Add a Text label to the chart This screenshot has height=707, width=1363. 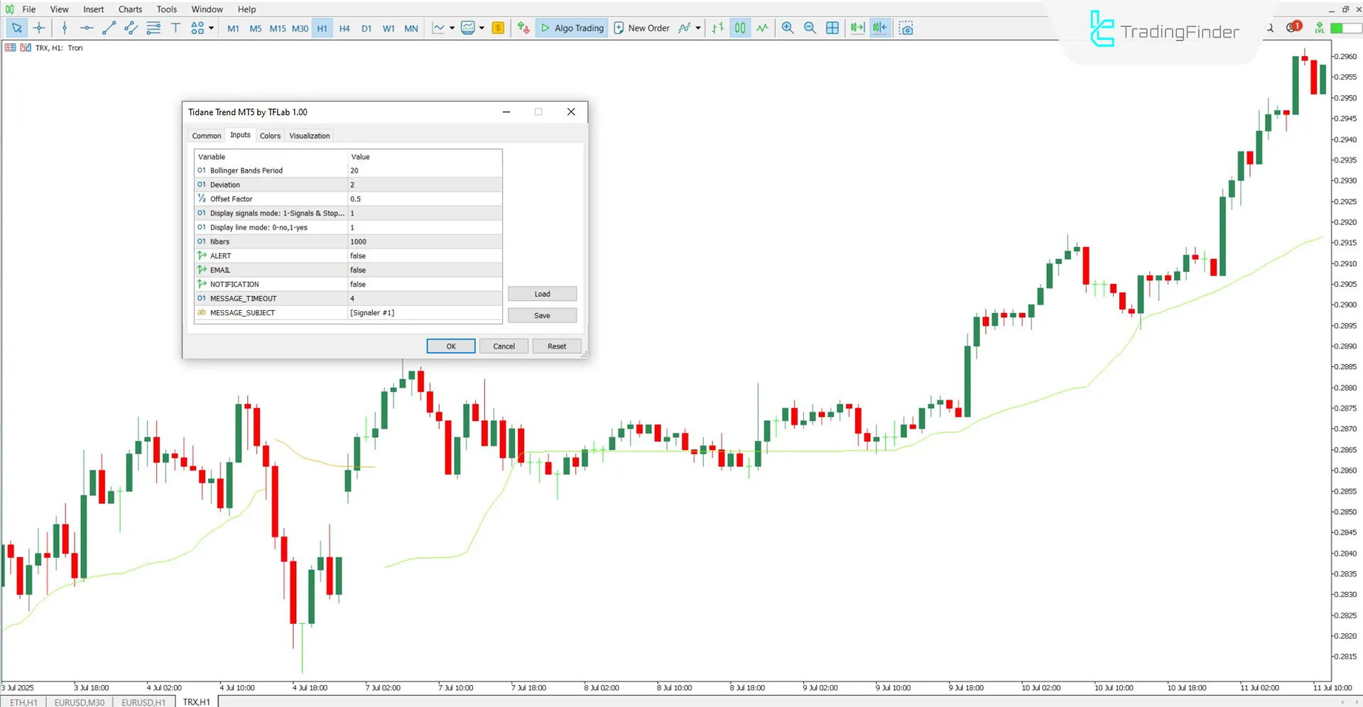click(175, 28)
